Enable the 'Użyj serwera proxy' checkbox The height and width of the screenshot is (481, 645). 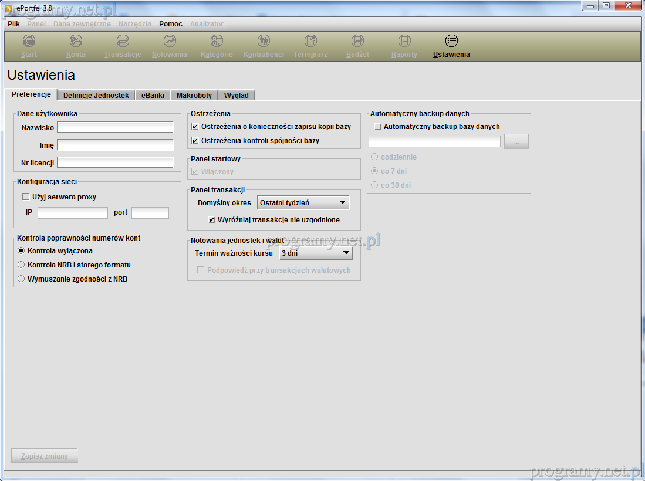26,197
